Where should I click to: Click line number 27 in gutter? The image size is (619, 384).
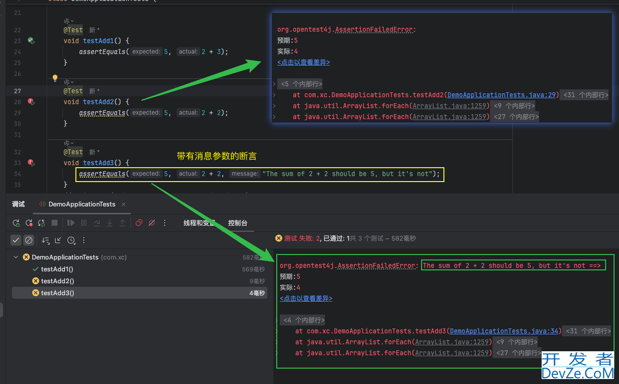pos(17,91)
